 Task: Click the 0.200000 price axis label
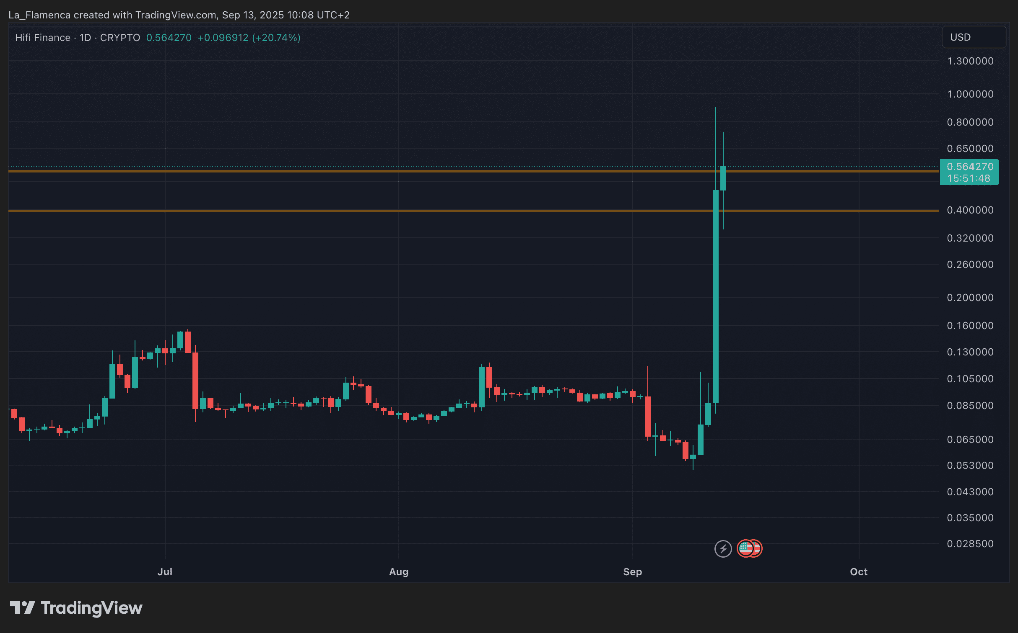[x=970, y=298]
